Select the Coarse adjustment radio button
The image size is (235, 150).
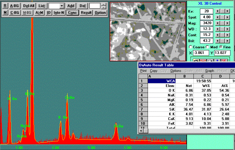coord(191,46)
